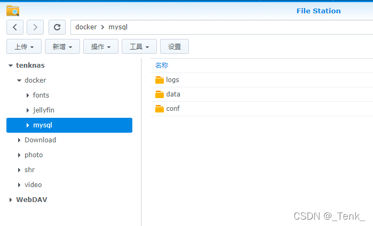Image resolution: width=373 pixels, height=226 pixels.
Task: Select docker in the folder tree
Action: point(35,80)
